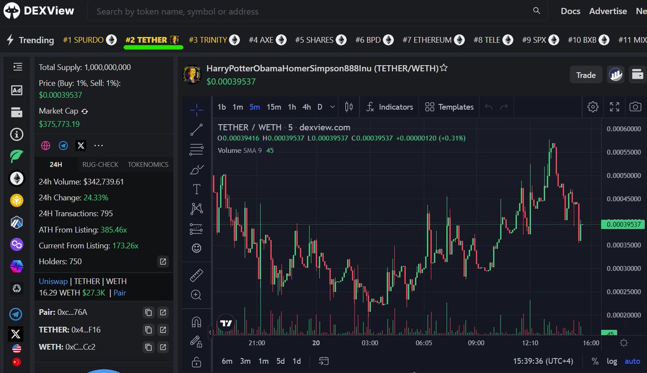This screenshot has width=647, height=373.
Task: Open the forecasting and measurement tools
Action: (197, 229)
